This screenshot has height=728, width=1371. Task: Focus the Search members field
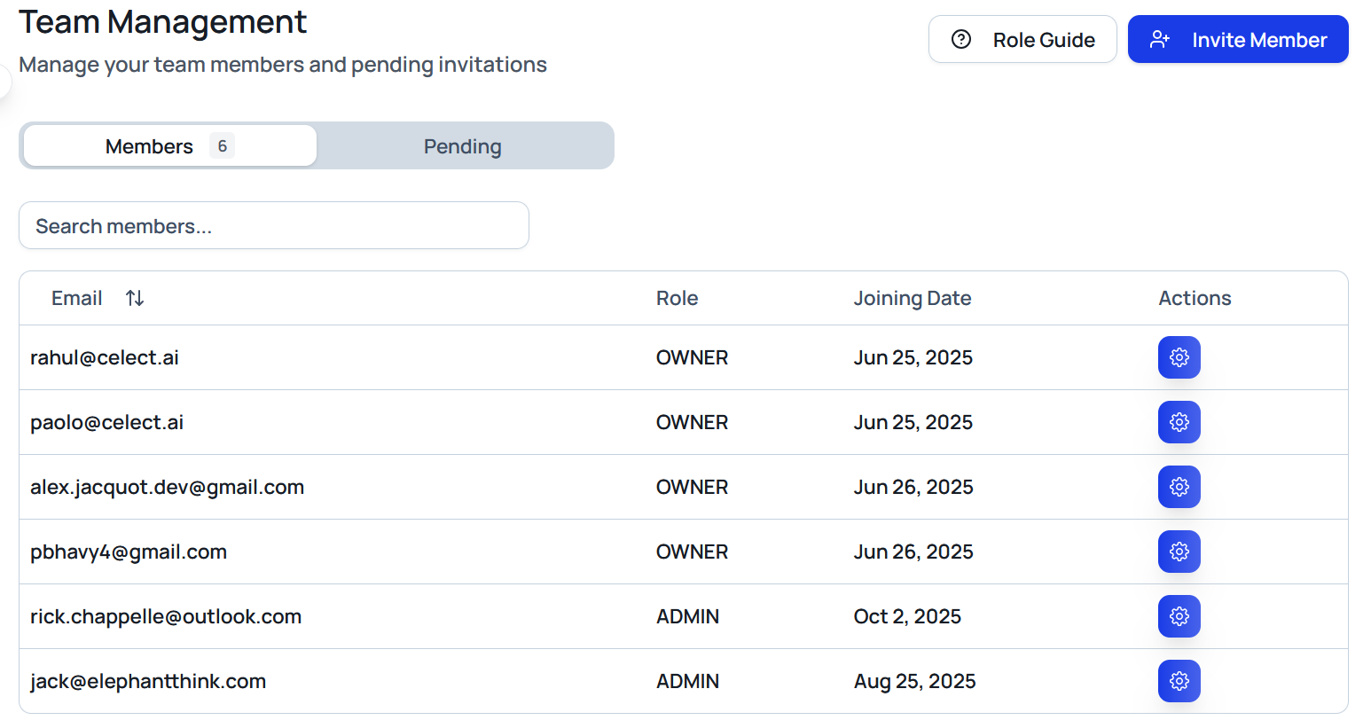[x=273, y=226]
